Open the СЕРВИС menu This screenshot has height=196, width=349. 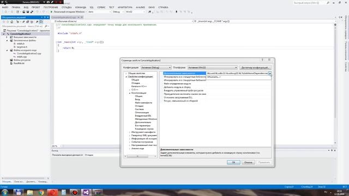pos(101,7)
